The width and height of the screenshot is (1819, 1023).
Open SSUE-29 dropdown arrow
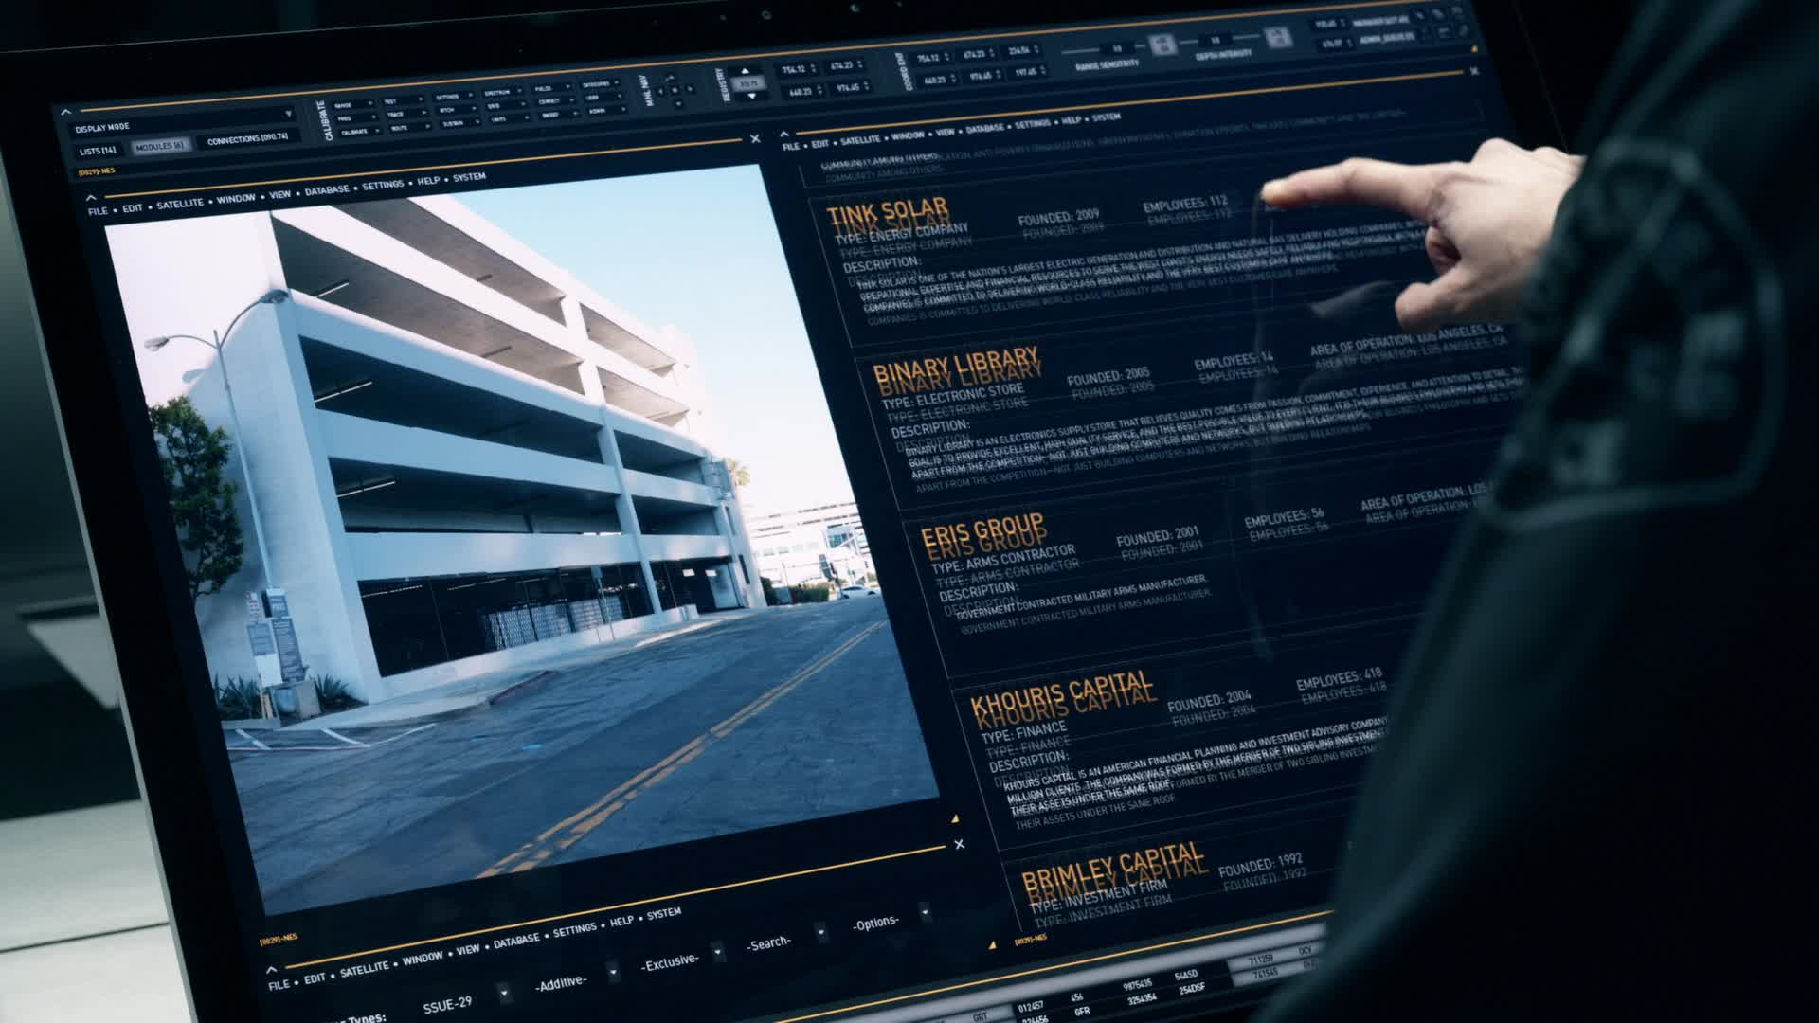504,992
